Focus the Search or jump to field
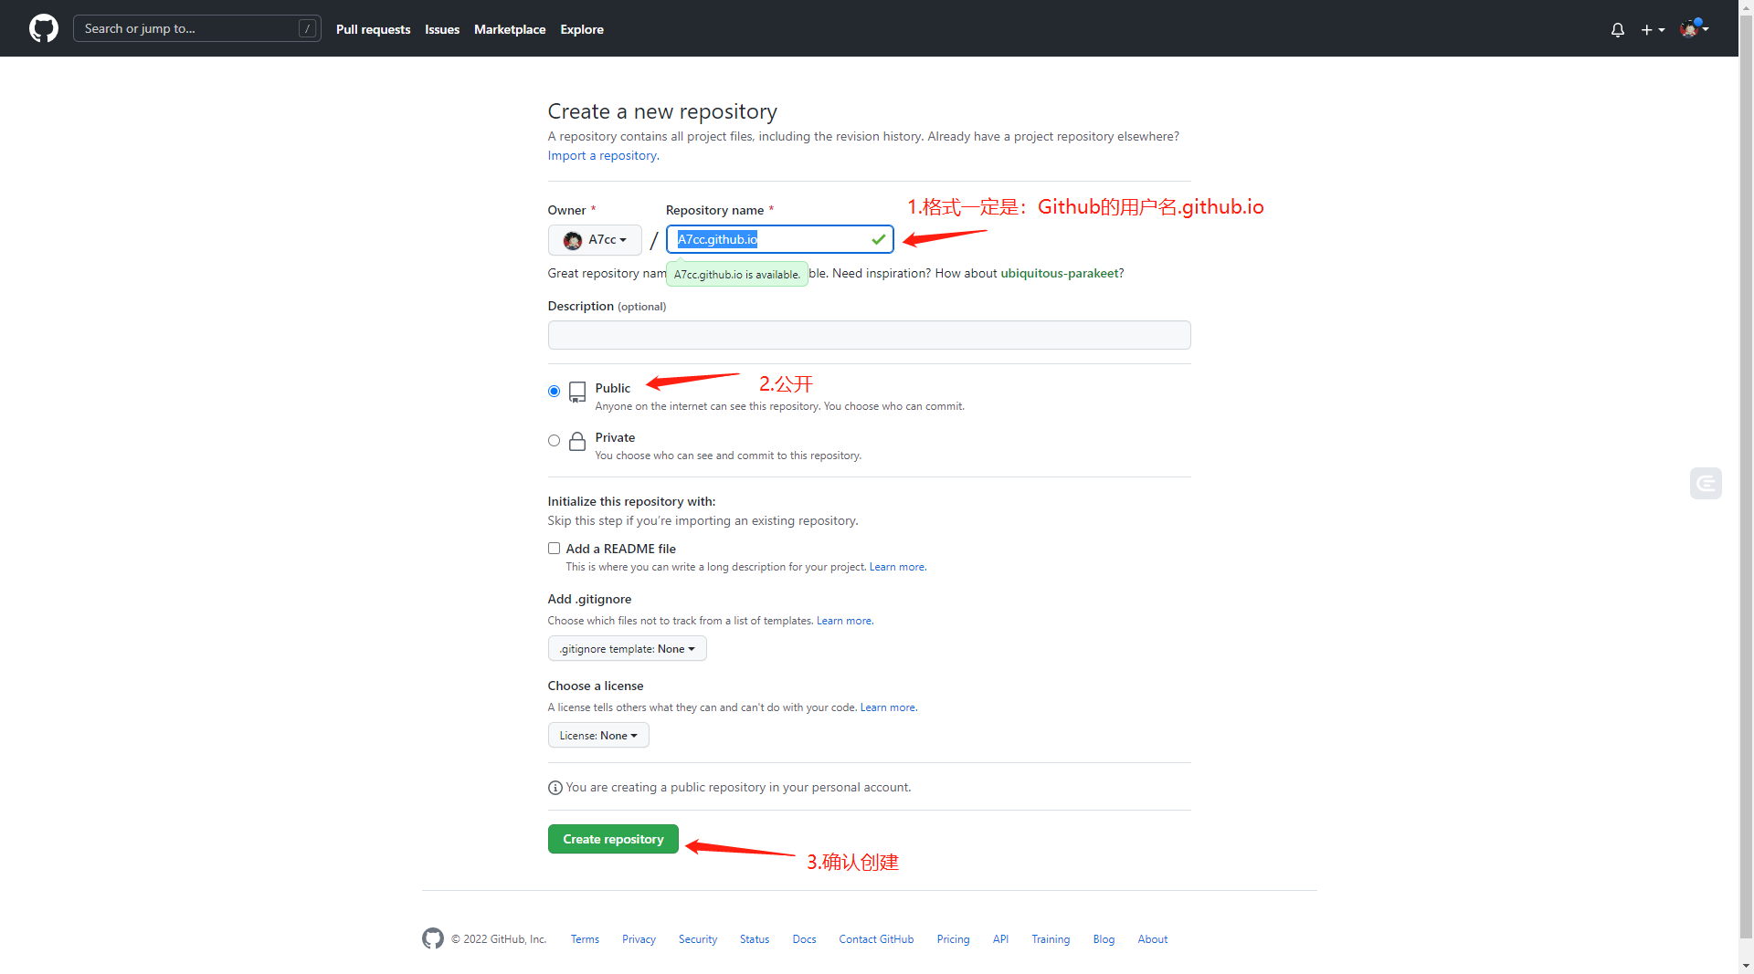The width and height of the screenshot is (1754, 974). click(x=197, y=28)
